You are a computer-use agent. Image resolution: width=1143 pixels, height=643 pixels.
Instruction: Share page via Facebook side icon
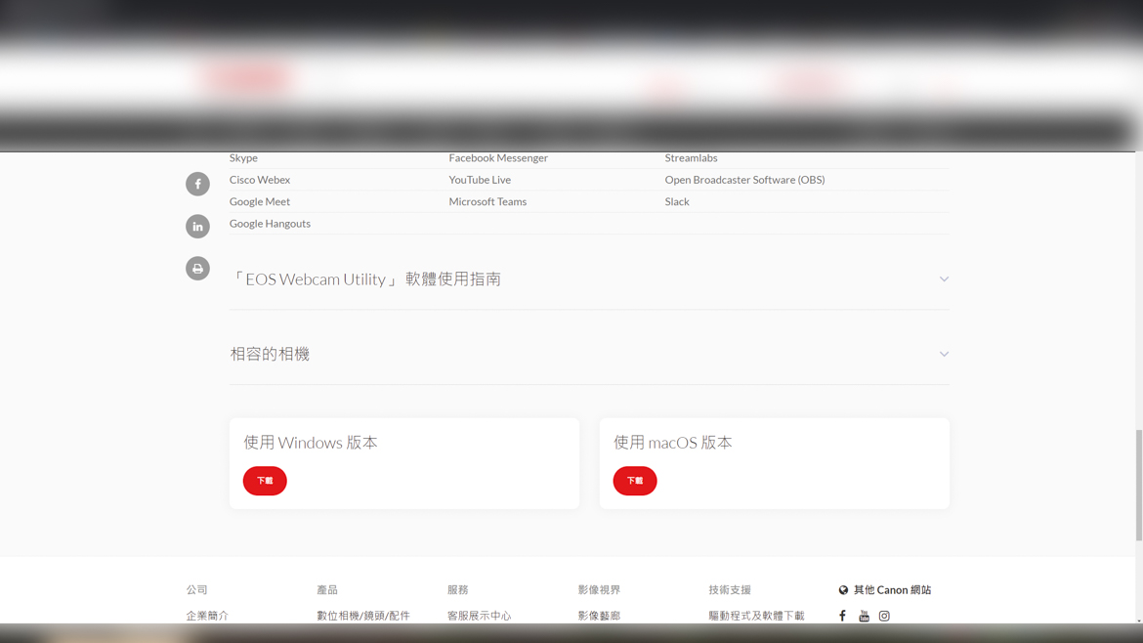pyautogui.click(x=197, y=184)
